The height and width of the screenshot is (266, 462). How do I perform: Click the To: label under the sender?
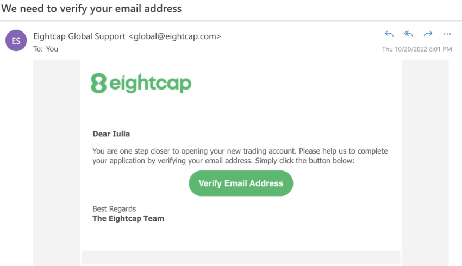38,49
